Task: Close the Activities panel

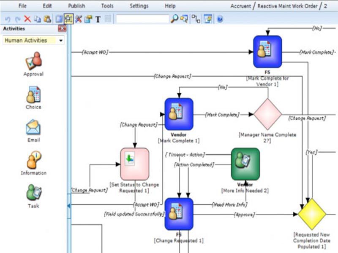Action: click(x=62, y=29)
